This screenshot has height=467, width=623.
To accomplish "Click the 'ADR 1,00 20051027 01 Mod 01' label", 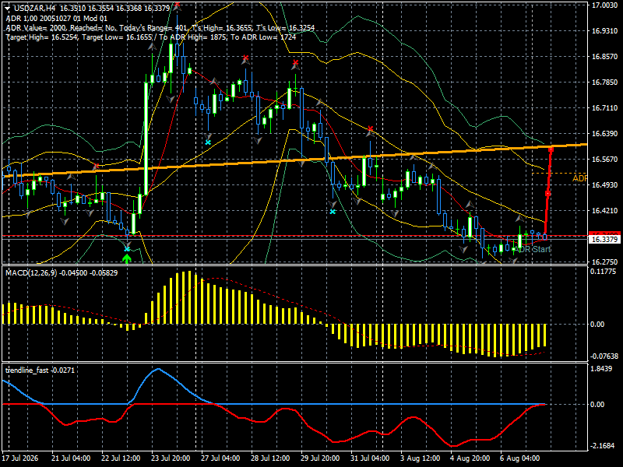I will pos(56,18).
